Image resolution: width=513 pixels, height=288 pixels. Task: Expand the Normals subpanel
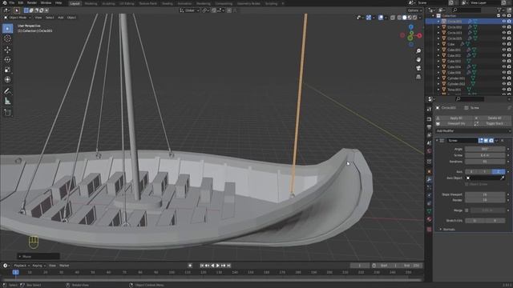pos(441,230)
